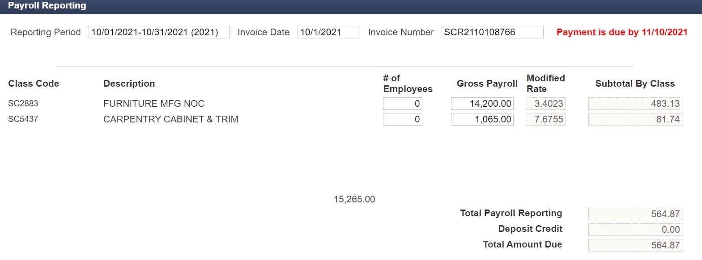Screen dimensions: 702x260
Task: Select modified rate 3.4023 field
Action: point(546,104)
